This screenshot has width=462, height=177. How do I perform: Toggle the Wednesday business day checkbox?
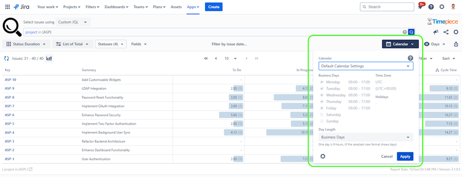[322, 95]
